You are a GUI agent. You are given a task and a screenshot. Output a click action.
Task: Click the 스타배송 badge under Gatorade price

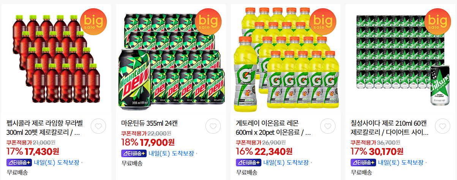(x=248, y=163)
